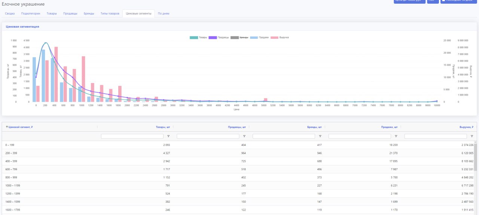Sort table by Выручка, ₽ column header
The height and width of the screenshot is (215, 479).
[x=466, y=127]
